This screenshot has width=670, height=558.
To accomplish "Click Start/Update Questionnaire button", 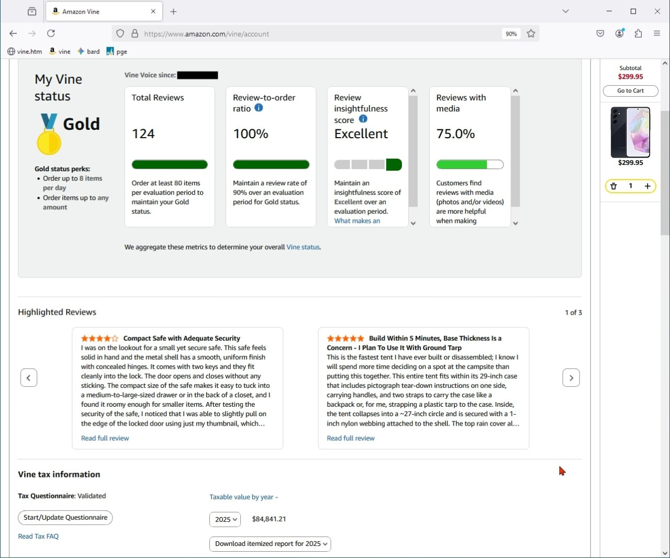I will coord(65,518).
